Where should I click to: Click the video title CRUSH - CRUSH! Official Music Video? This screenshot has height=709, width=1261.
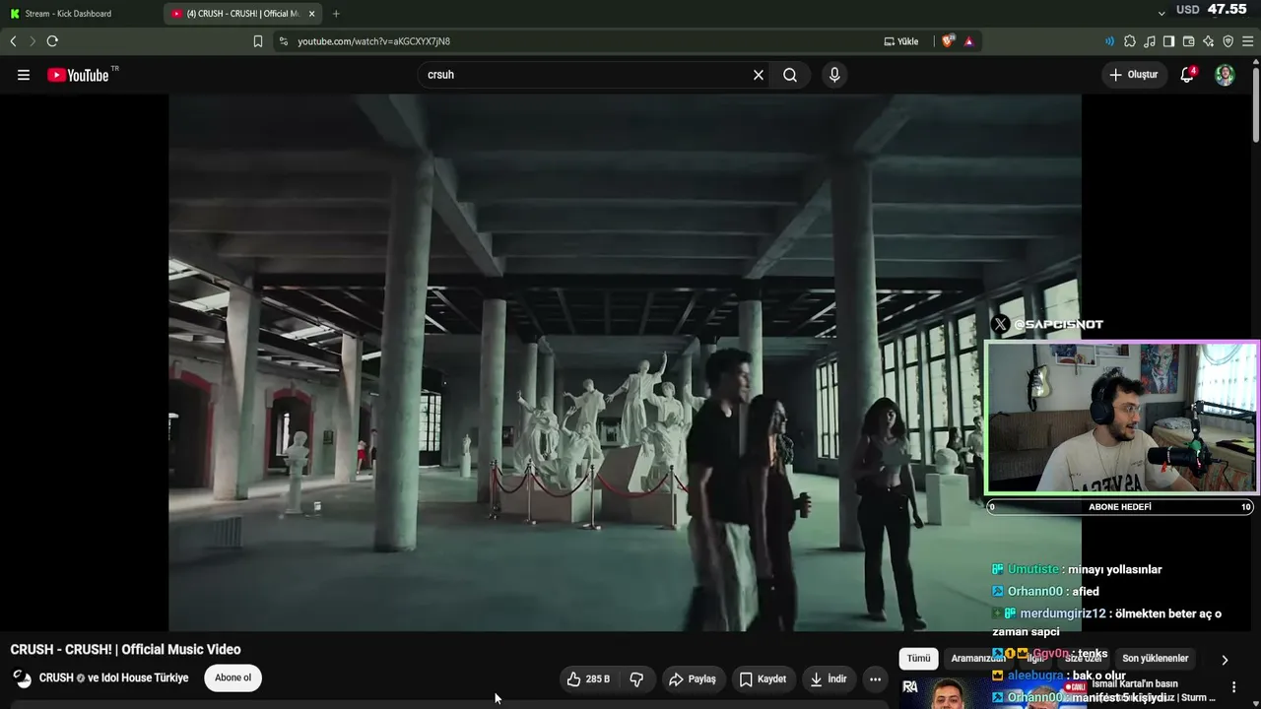pyautogui.click(x=125, y=650)
